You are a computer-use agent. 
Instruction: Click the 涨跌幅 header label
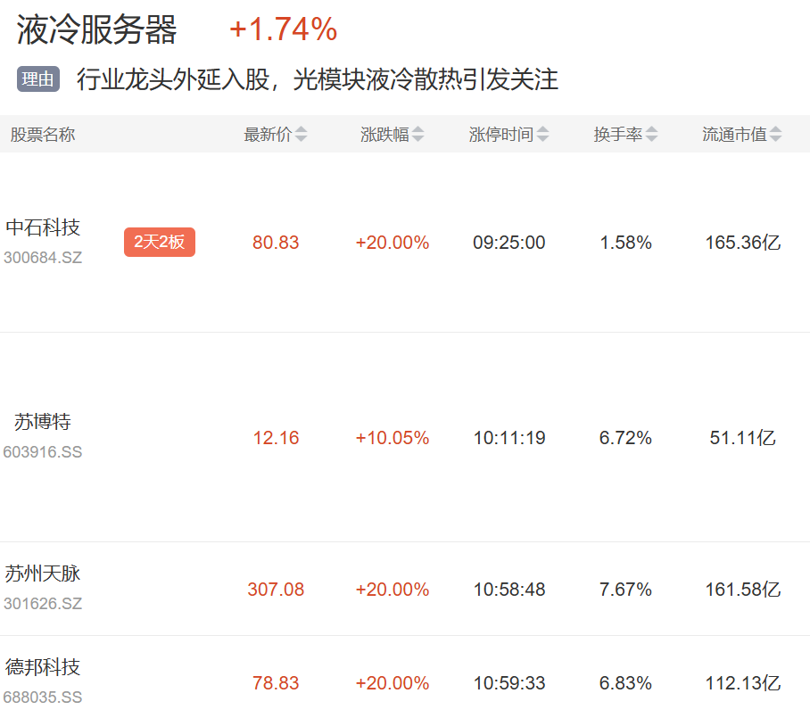point(384,135)
